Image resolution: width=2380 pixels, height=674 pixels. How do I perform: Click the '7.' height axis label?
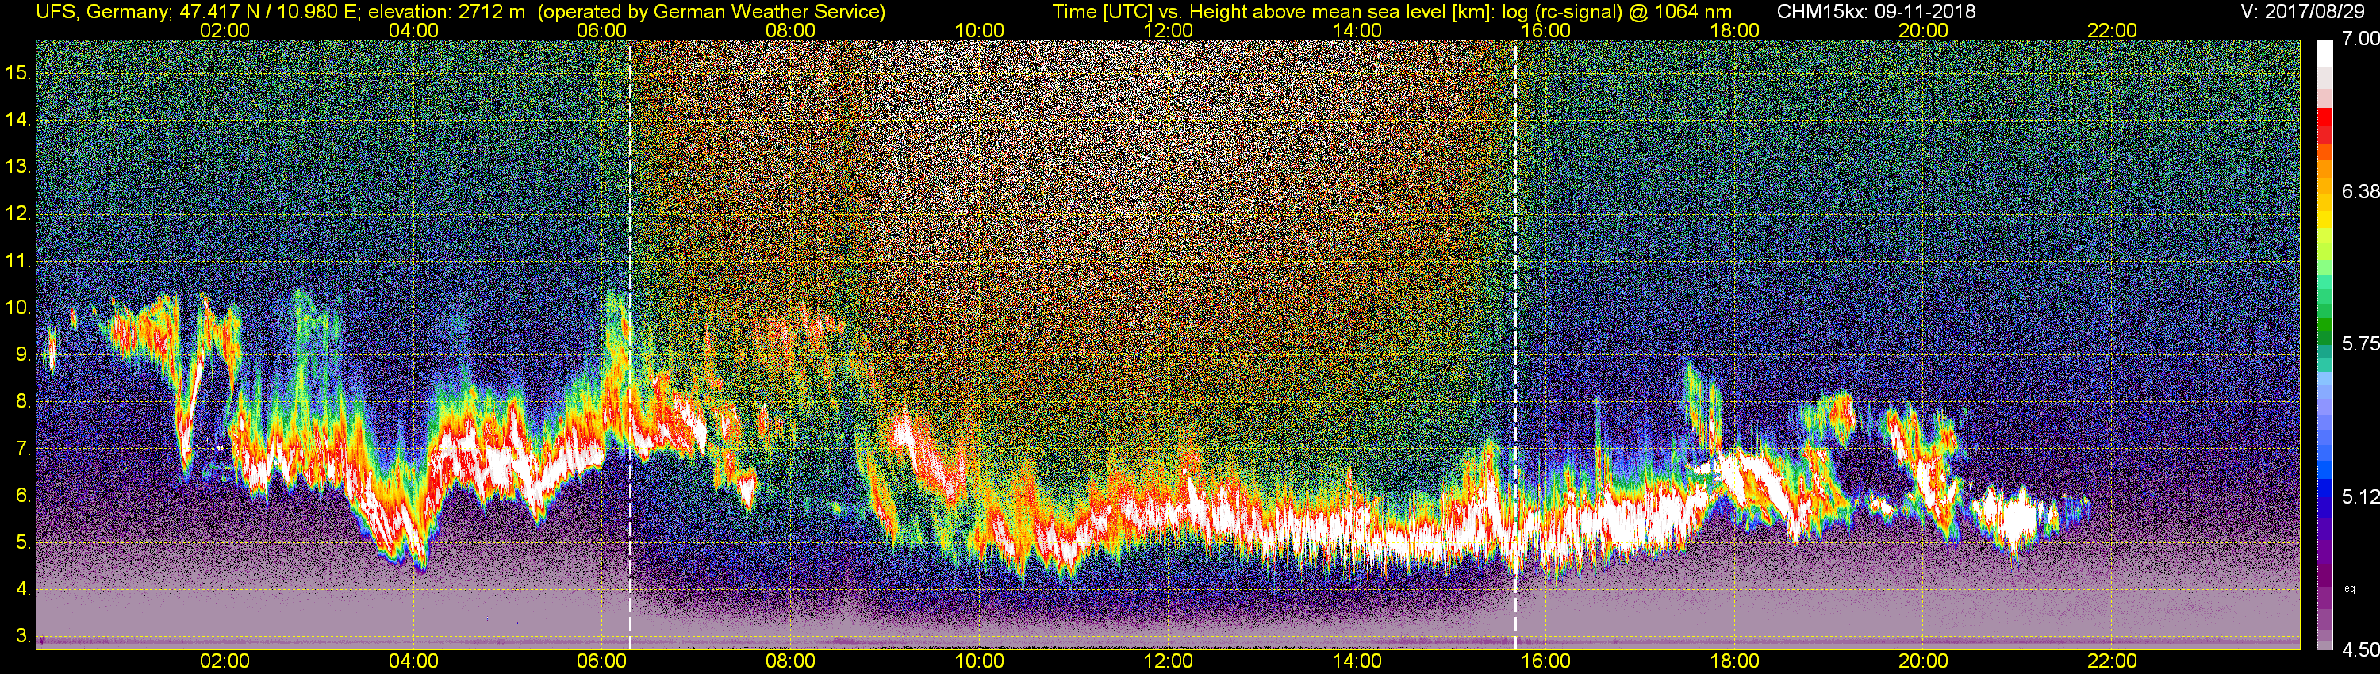(24, 449)
